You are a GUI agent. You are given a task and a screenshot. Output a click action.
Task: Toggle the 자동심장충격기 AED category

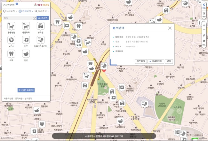[x=41, y=40]
